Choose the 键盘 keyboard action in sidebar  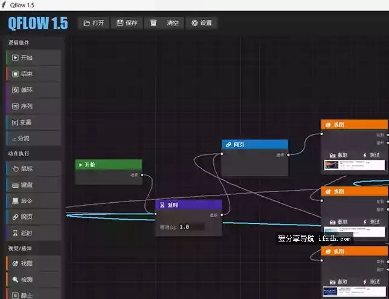(x=33, y=185)
